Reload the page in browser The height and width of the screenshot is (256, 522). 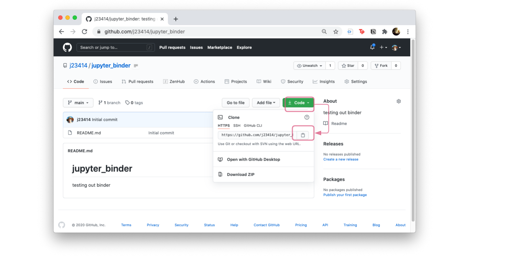pos(84,32)
